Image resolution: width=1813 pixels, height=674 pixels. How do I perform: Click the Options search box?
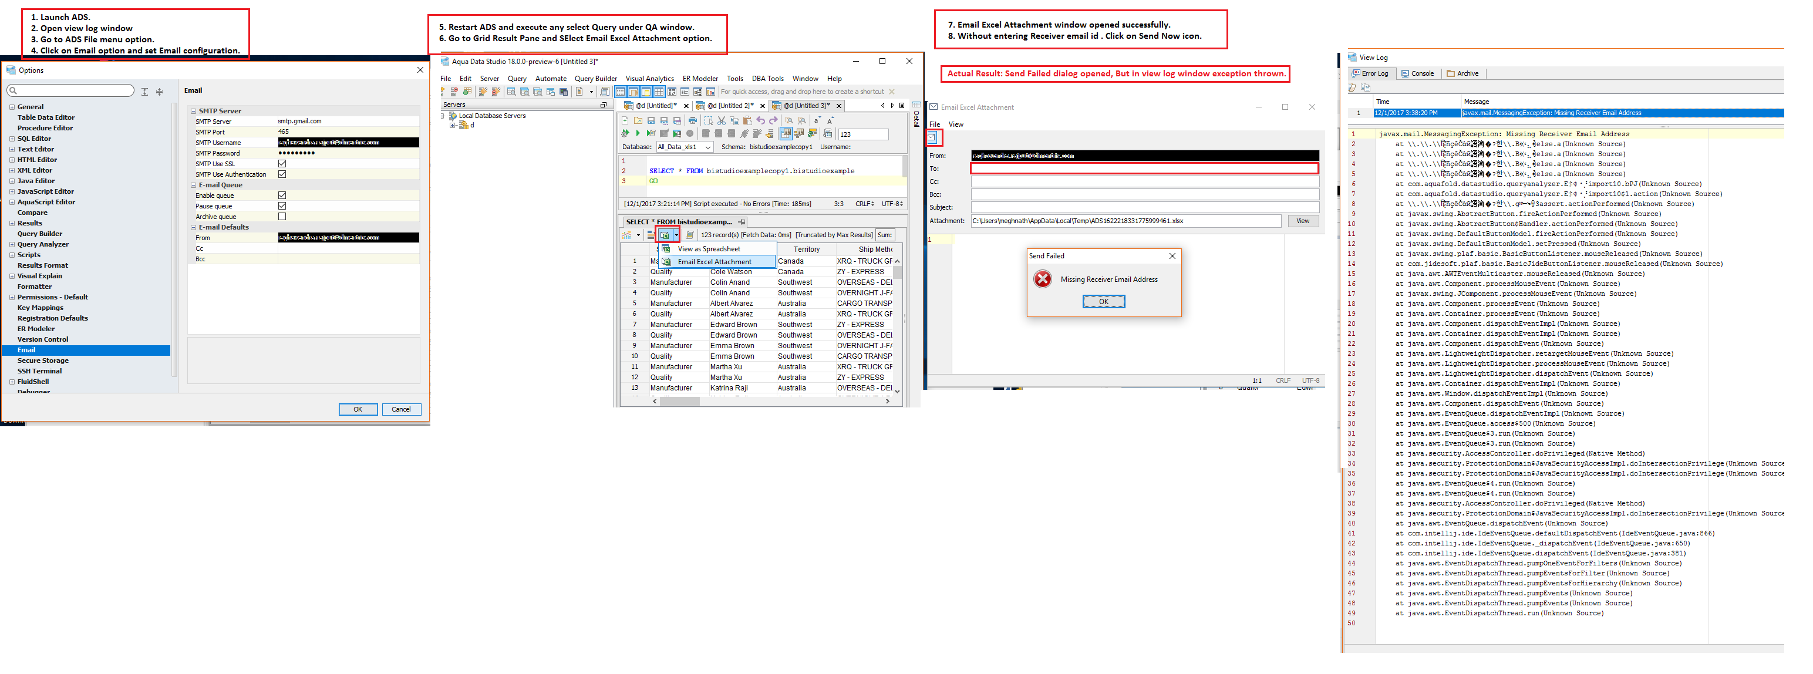pos(70,91)
